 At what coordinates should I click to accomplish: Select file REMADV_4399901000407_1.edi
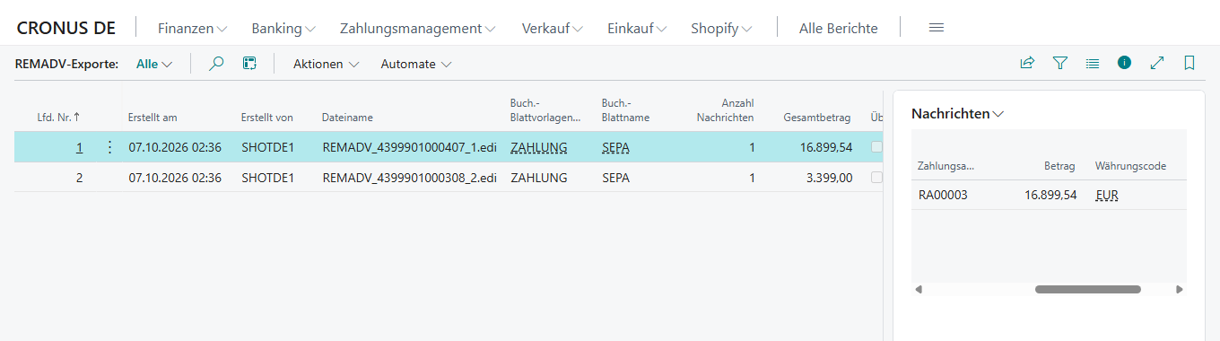click(409, 147)
